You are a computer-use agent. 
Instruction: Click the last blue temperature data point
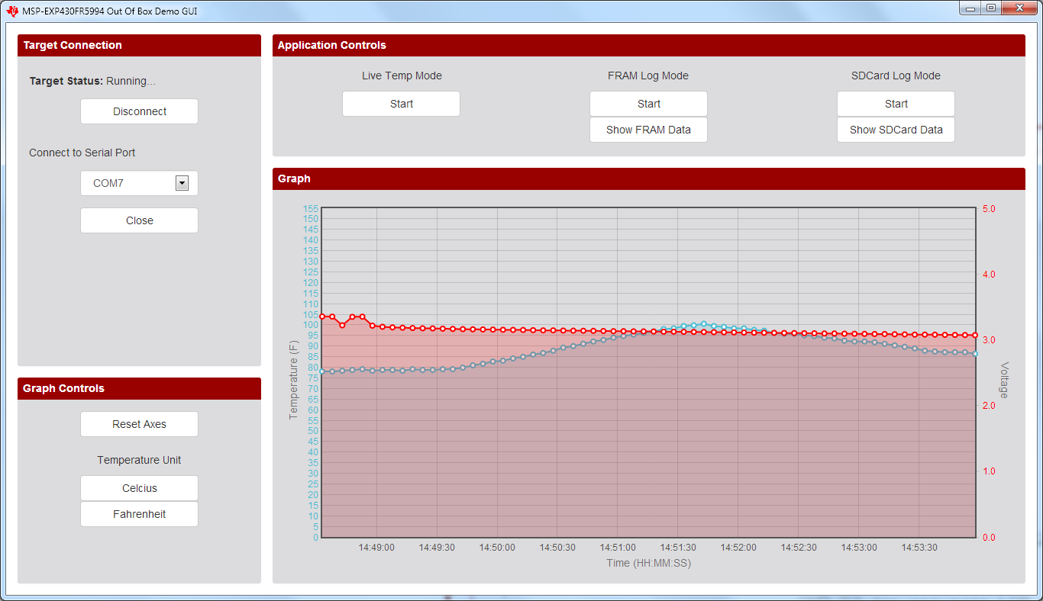click(x=975, y=354)
